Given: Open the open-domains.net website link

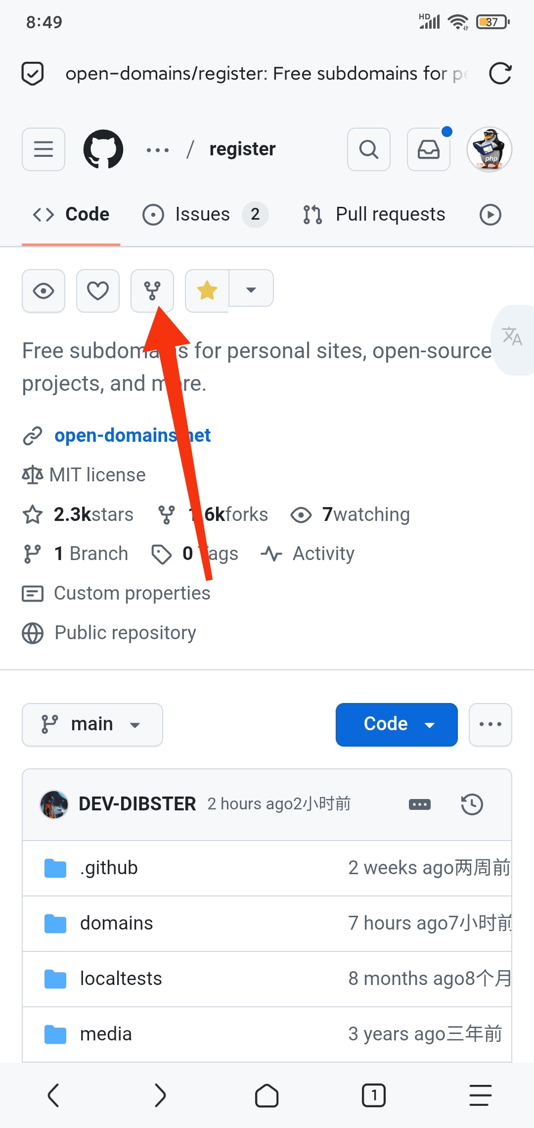Looking at the screenshot, I should 133,435.
